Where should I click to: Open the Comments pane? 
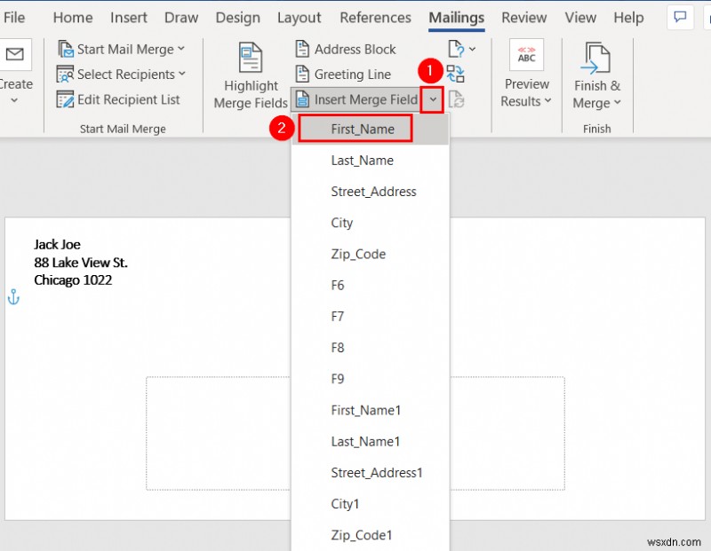point(680,17)
